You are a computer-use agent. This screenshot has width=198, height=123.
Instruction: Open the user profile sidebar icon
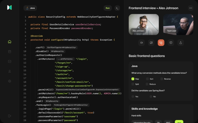tap(10, 71)
